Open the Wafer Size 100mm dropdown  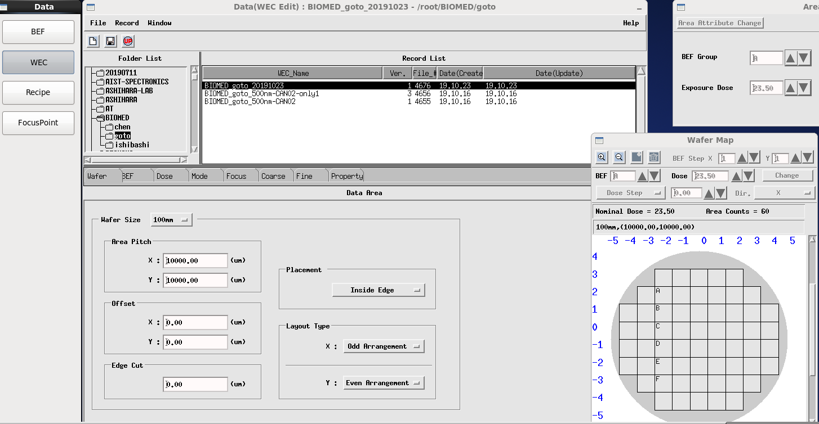(172, 220)
